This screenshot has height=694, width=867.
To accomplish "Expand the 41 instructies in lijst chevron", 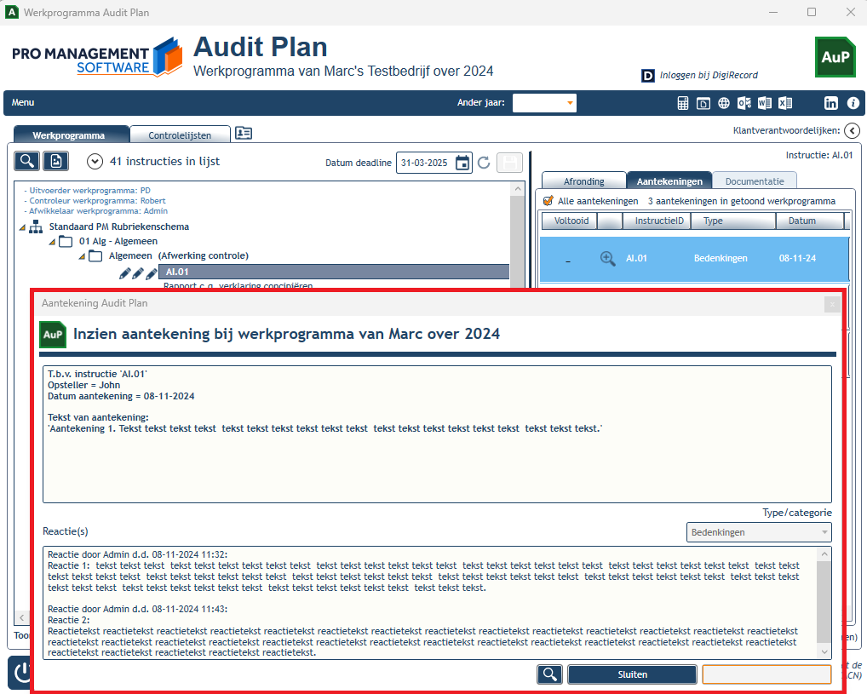I will [95, 162].
